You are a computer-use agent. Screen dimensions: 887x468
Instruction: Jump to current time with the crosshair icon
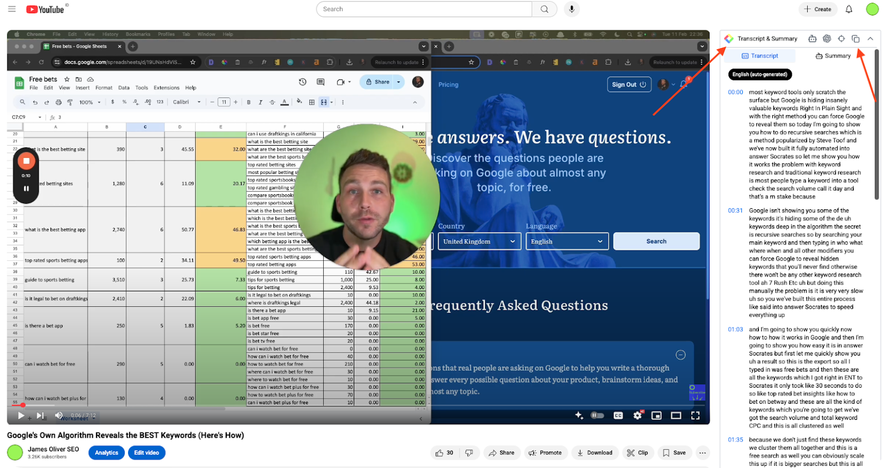pyautogui.click(x=841, y=38)
